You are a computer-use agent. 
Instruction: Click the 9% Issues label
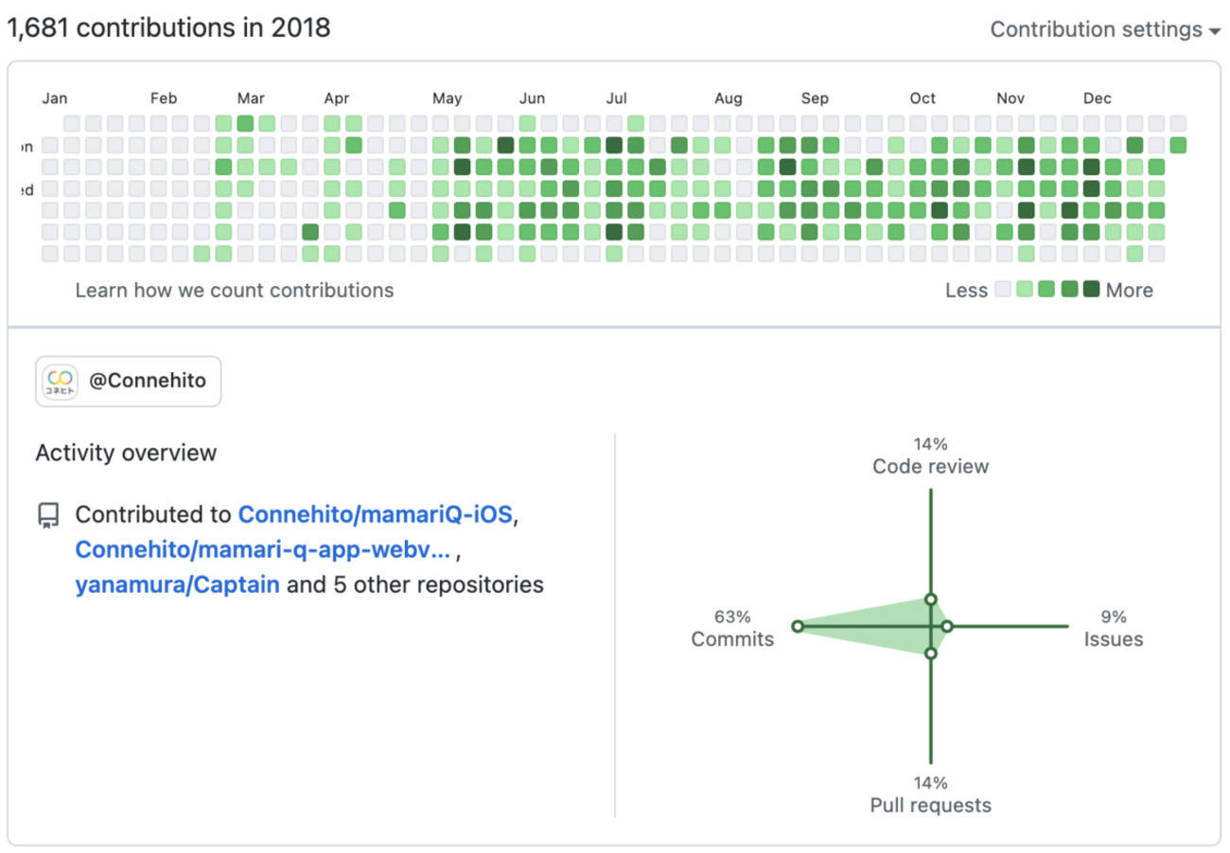(1113, 629)
